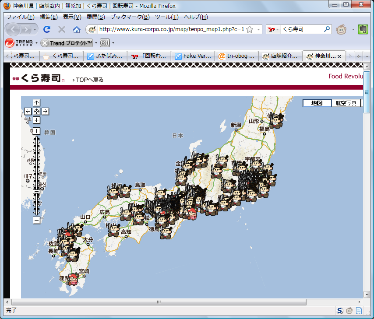
Task: Click the くら寿司 search input field
Action: (302, 29)
